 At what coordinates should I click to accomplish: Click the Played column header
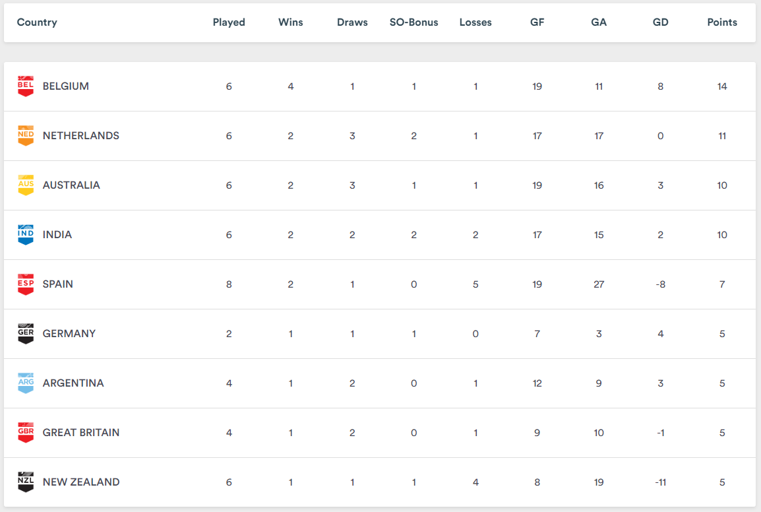(229, 22)
